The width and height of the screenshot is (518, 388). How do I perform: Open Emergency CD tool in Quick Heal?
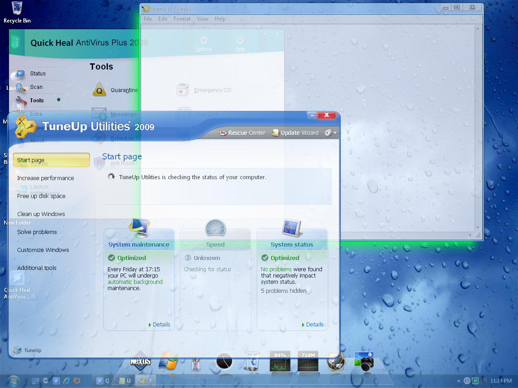[x=204, y=90]
